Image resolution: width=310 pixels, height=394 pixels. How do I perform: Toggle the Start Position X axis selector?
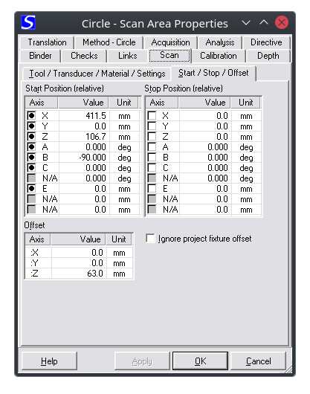(x=32, y=116)
